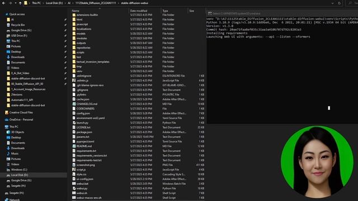The image size is (358, 201).
Task: Select the LICENSE.txt file name
Action: [83, 127]
